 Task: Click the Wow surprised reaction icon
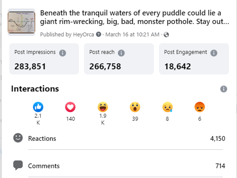click(x=135, y=108)
